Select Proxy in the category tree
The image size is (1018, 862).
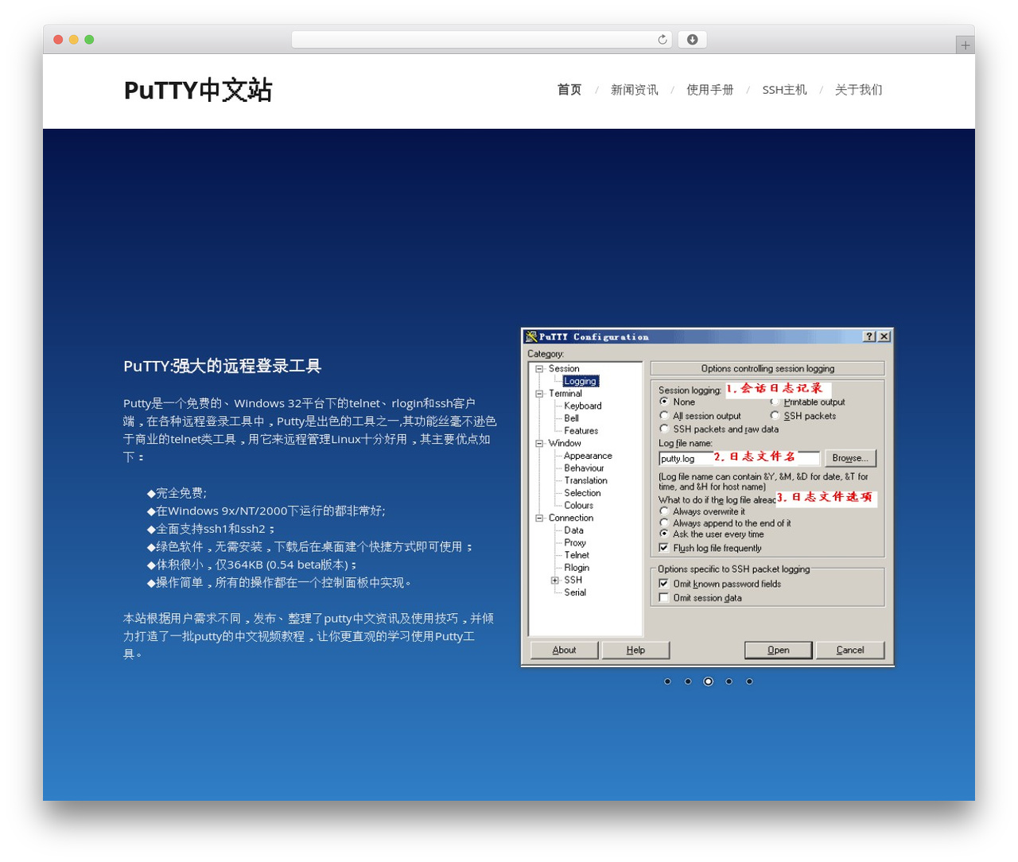tap(574, 543)
